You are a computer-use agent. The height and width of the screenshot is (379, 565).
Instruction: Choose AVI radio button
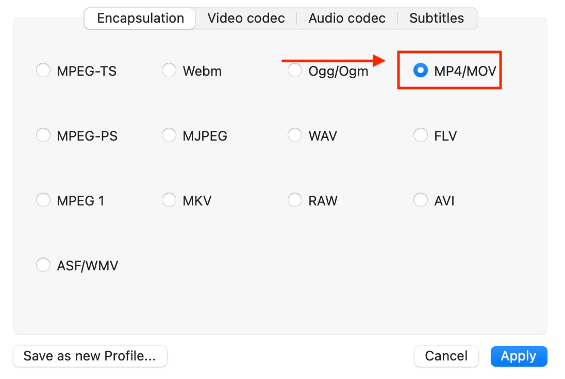click(421, 200)
